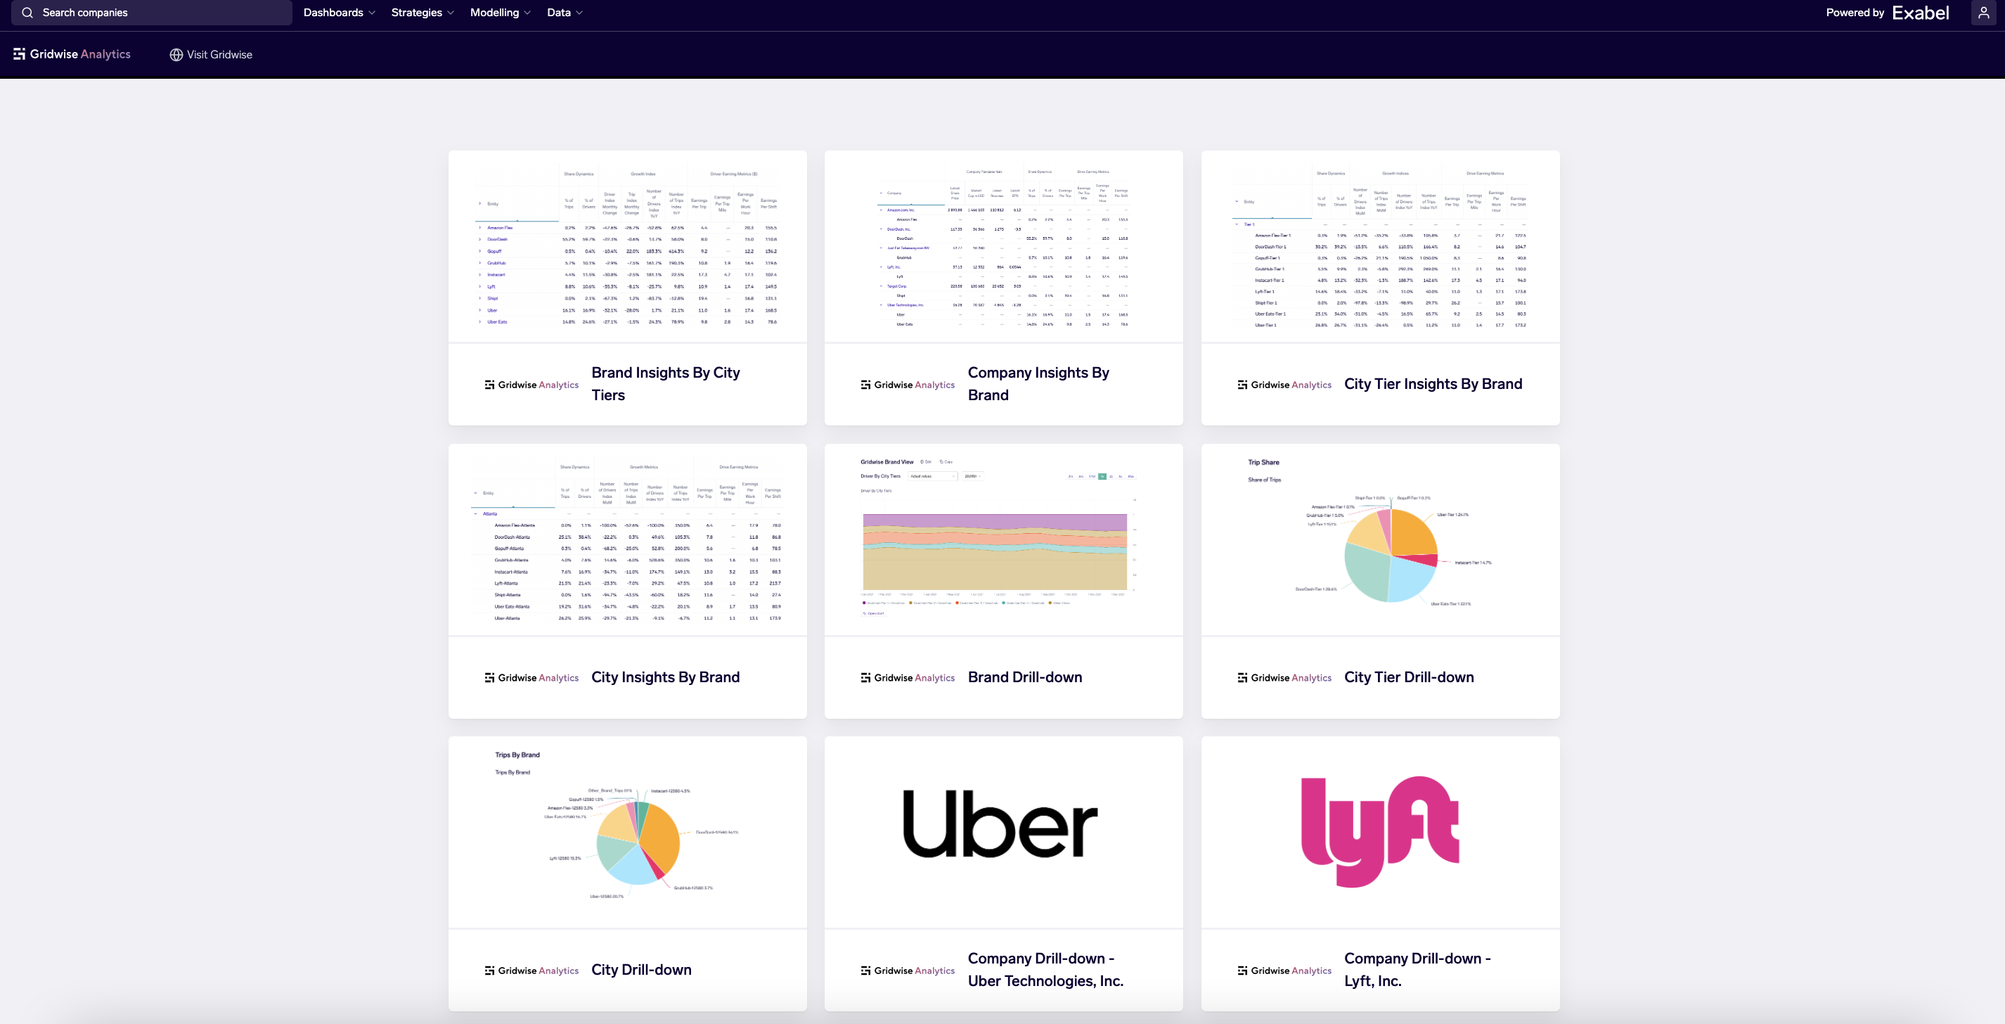Open City Drill-down title
The image size is (2005, 1024).
pos(641,969)
